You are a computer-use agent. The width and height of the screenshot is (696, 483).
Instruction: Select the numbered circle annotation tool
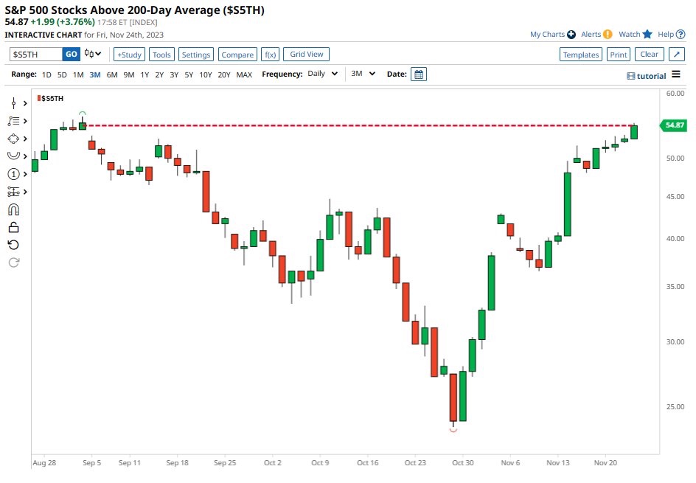[13, 174]
